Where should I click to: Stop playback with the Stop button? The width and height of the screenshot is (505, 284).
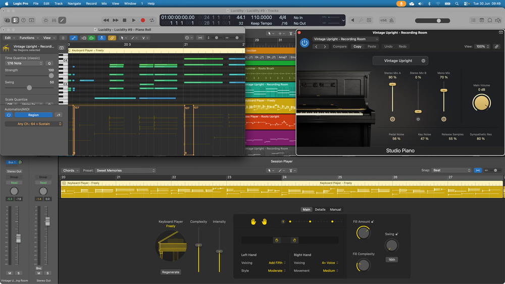click(x=125, y=20)
